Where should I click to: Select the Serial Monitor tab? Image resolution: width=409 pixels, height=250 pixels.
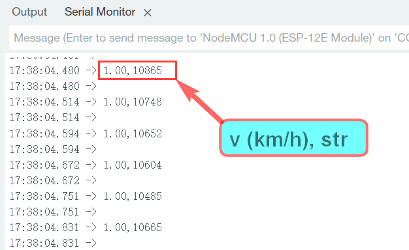point(100,12)
